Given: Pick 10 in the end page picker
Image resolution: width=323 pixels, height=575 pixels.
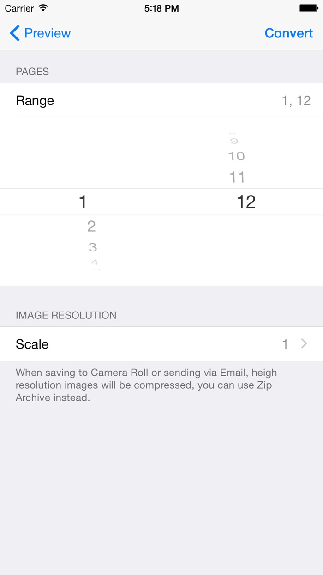Looking at the screenshot, I should click(236, 156).
